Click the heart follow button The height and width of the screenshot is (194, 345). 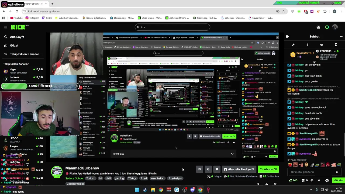tap(217, 169)
